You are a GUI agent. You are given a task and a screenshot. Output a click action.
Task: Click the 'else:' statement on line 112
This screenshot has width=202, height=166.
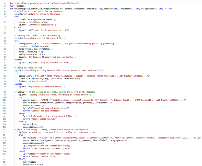pos(17,130)
